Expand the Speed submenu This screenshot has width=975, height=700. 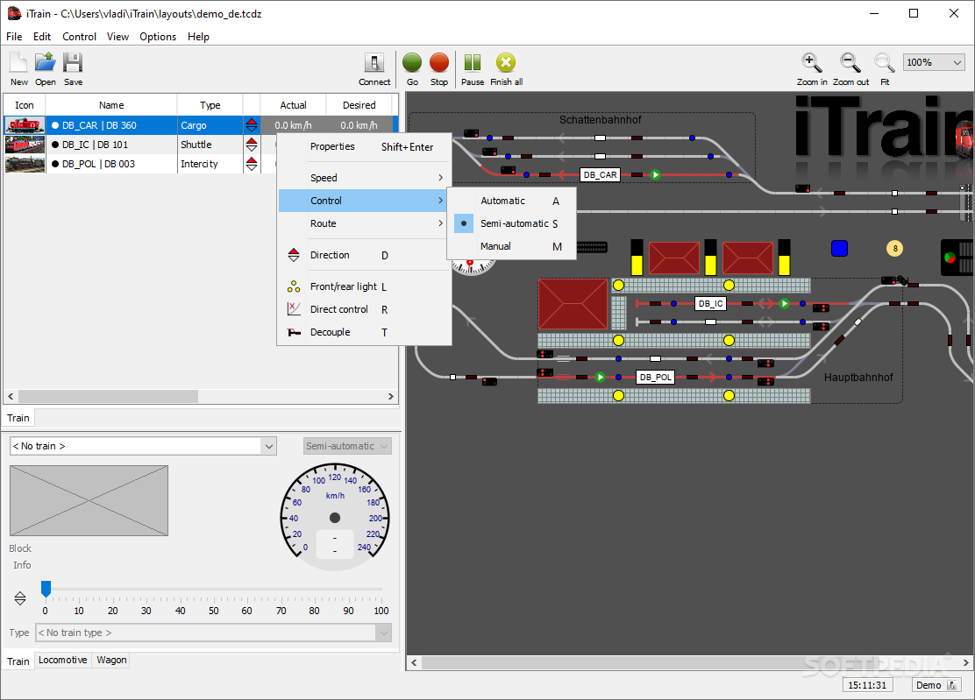(x=364, y=178)
